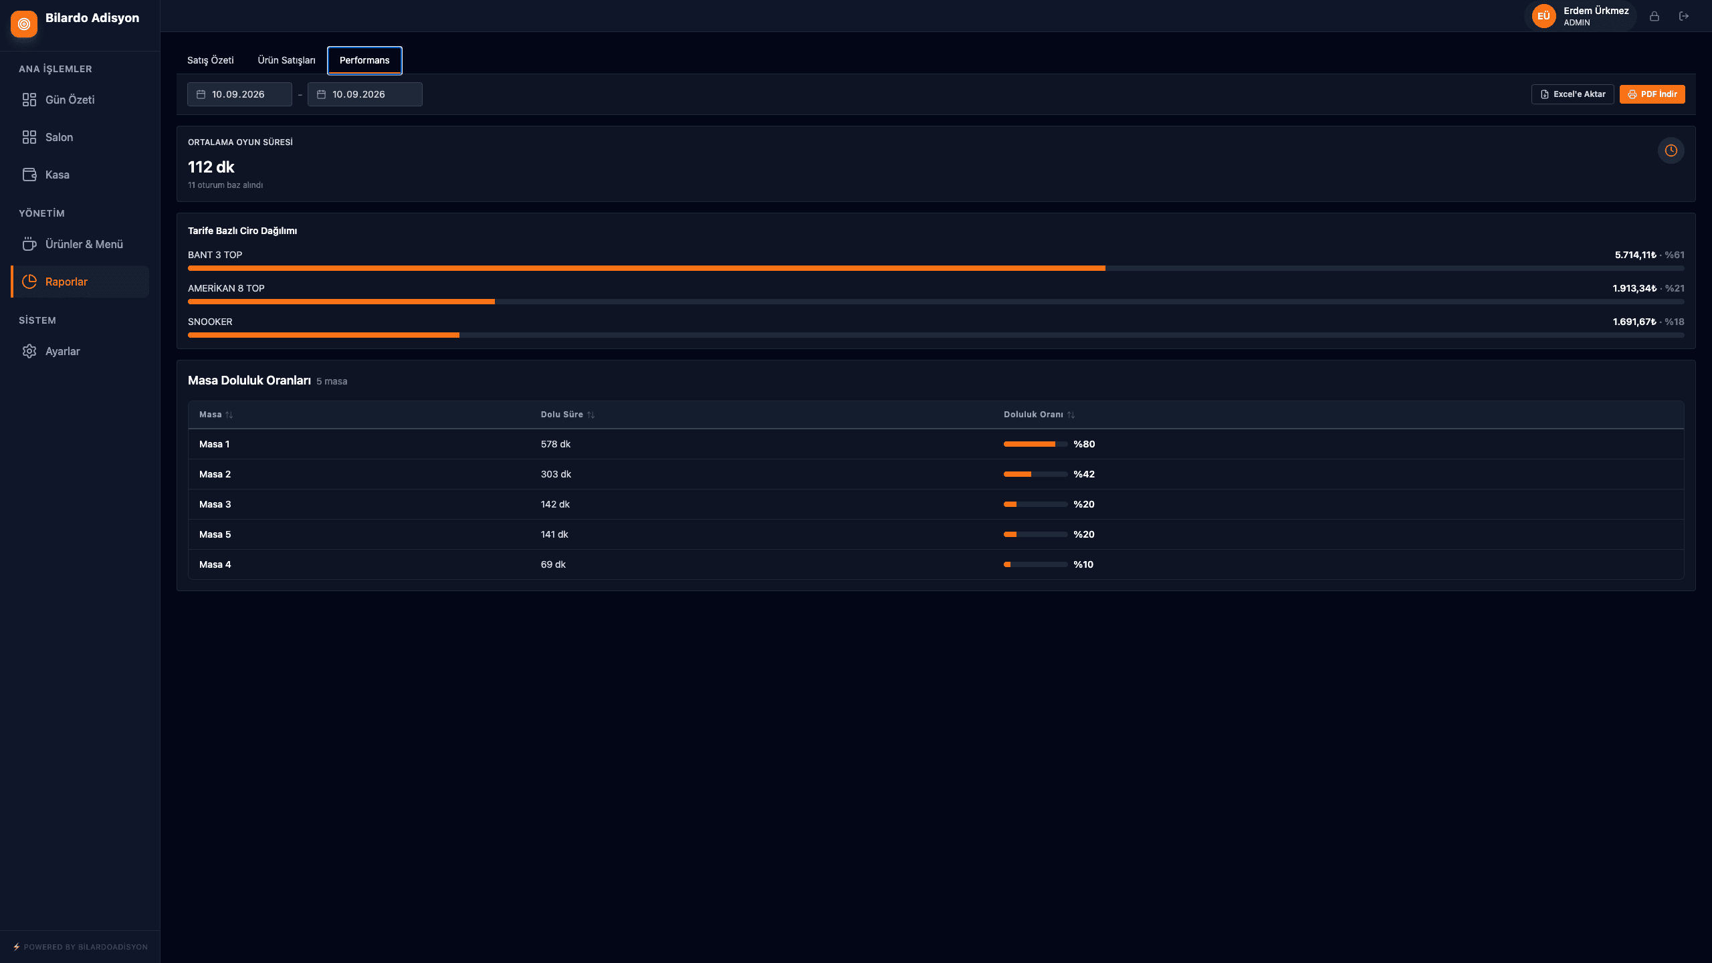Click the SNOOKER revenue bar
The width and height of the screenshot is (1712, 963).
click(936, 335)
